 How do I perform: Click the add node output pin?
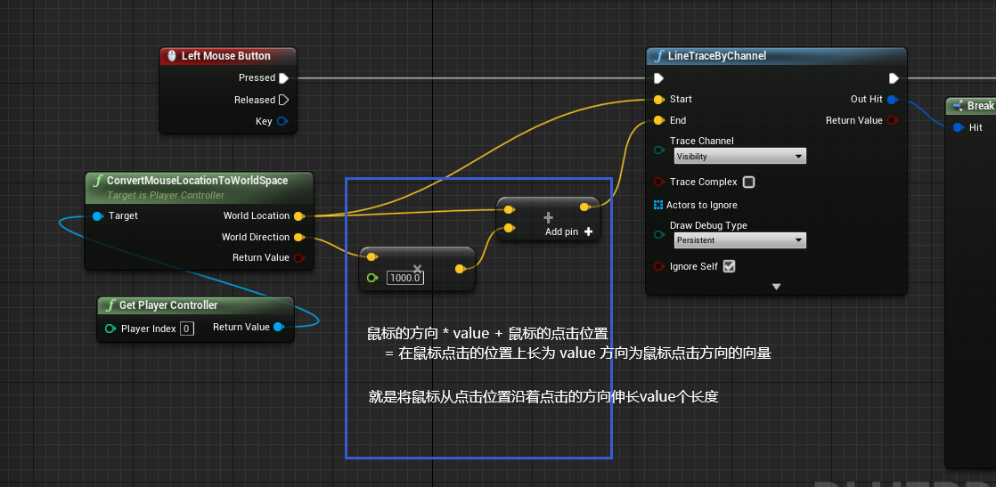point(585,207)
